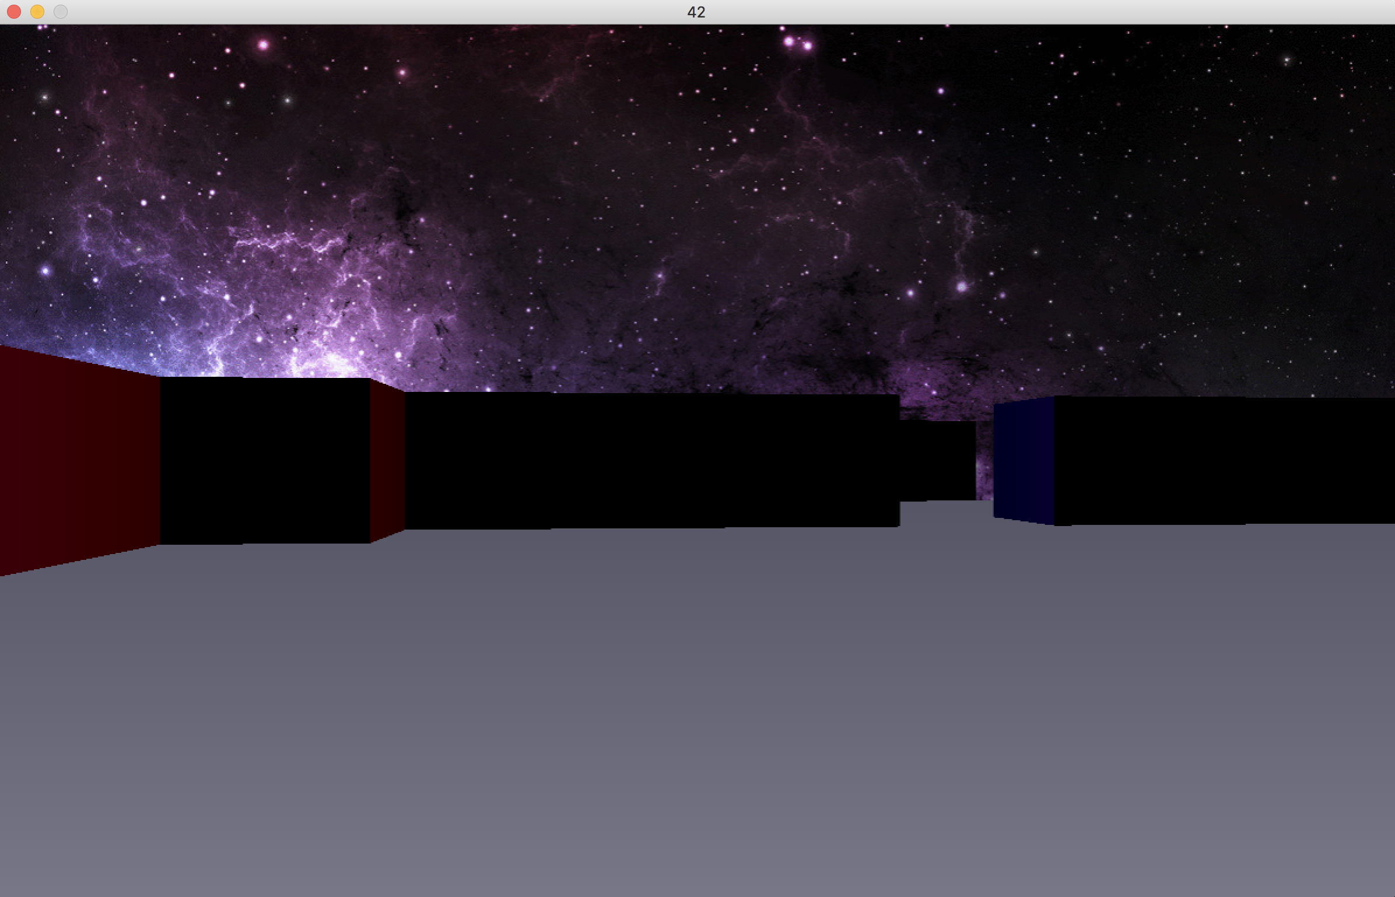Click the long central black wall

tap(652, 461)
